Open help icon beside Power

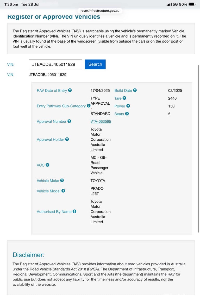128,106
